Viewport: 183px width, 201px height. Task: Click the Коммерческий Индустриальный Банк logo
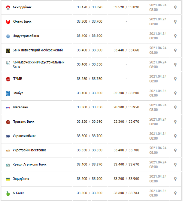pos(8,63)
